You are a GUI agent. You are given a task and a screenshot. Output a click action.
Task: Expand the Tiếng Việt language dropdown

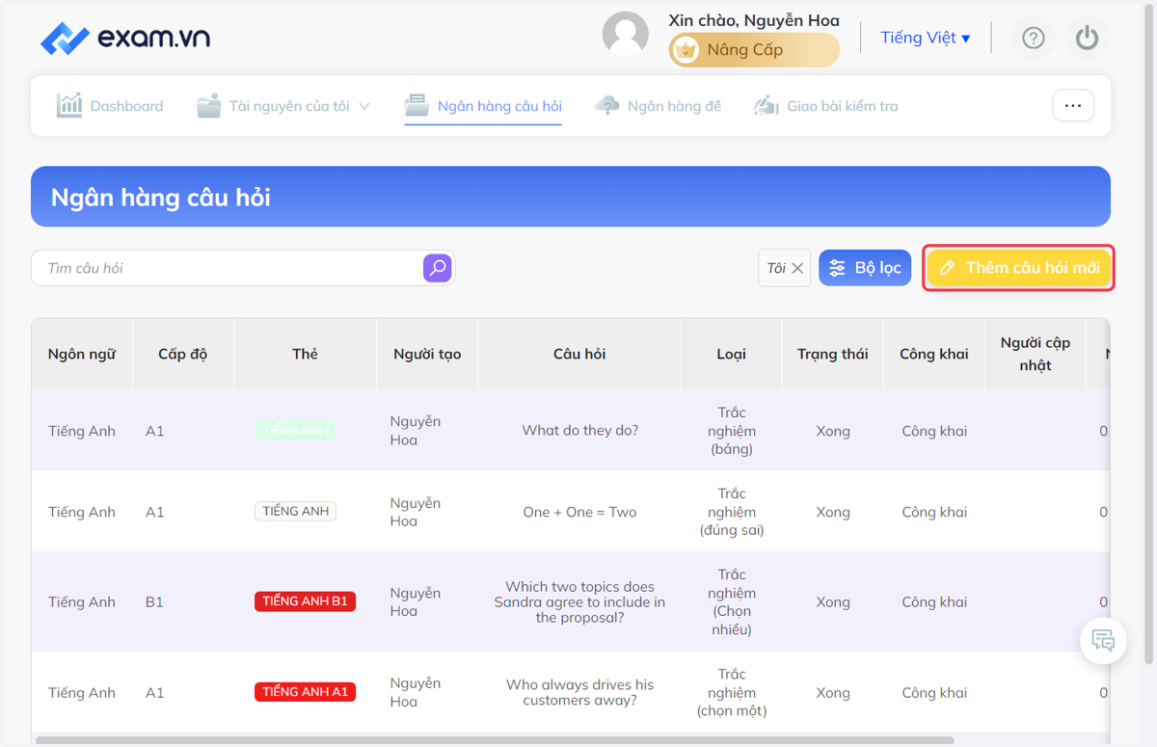[926, 38]
